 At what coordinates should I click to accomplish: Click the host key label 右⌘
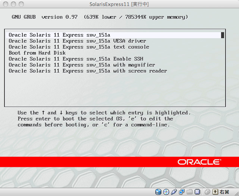[224, 192]
